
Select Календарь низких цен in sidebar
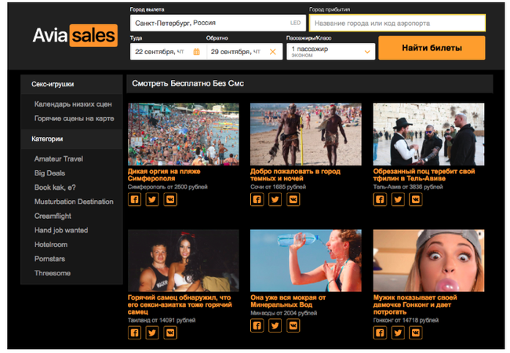click(73, 104)
